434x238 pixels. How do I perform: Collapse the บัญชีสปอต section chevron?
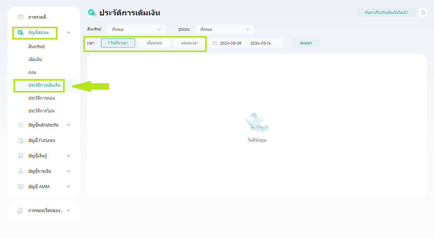tap(68, 32)
